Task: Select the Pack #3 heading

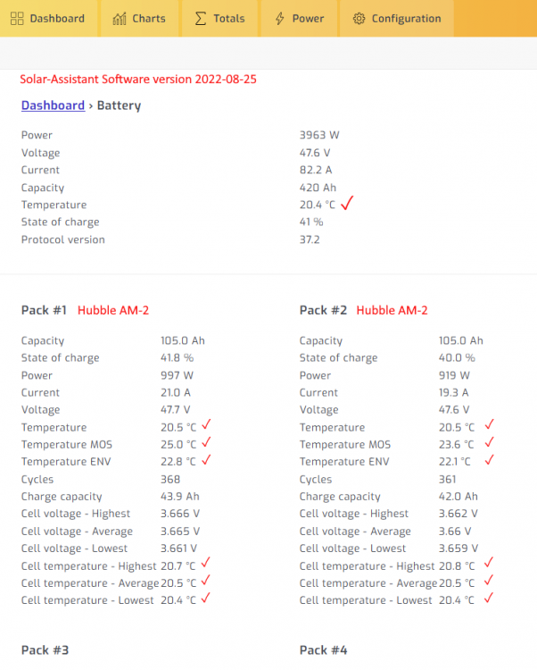Action: coord(45,650)
